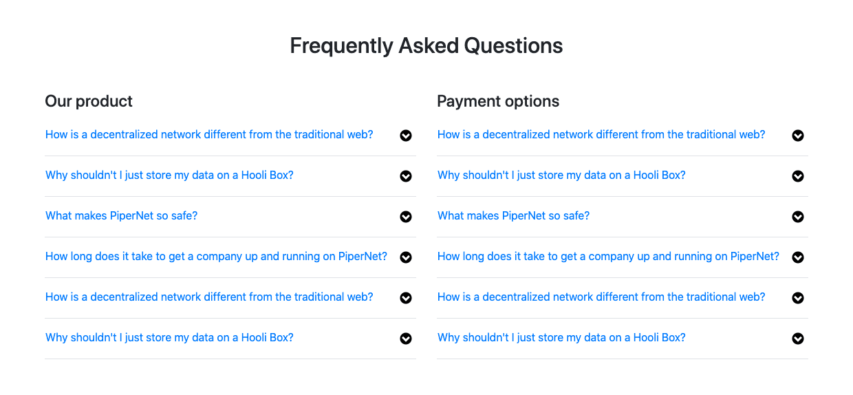Open first 'decentralized network' question under Payment options
Image resolution: width=853 pixels, height=395 pixels.
(x=601, y=135)
